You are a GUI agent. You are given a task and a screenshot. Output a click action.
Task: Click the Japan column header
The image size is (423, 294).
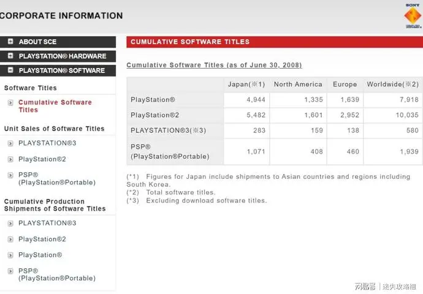pos(246,85)
